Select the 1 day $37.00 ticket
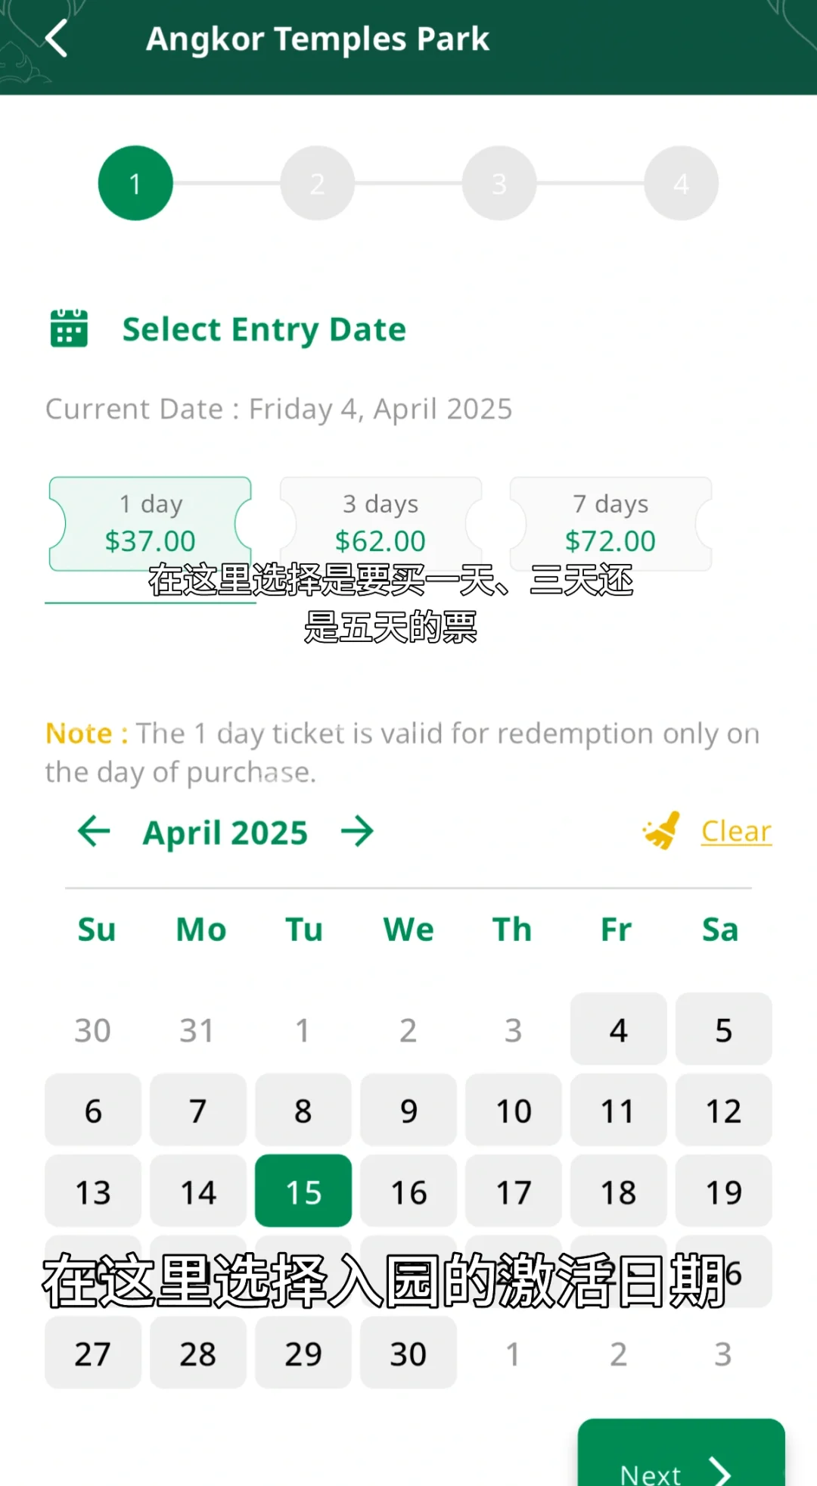The width and height of the screenshot is (817, 1486). click(x=151, y=523)
